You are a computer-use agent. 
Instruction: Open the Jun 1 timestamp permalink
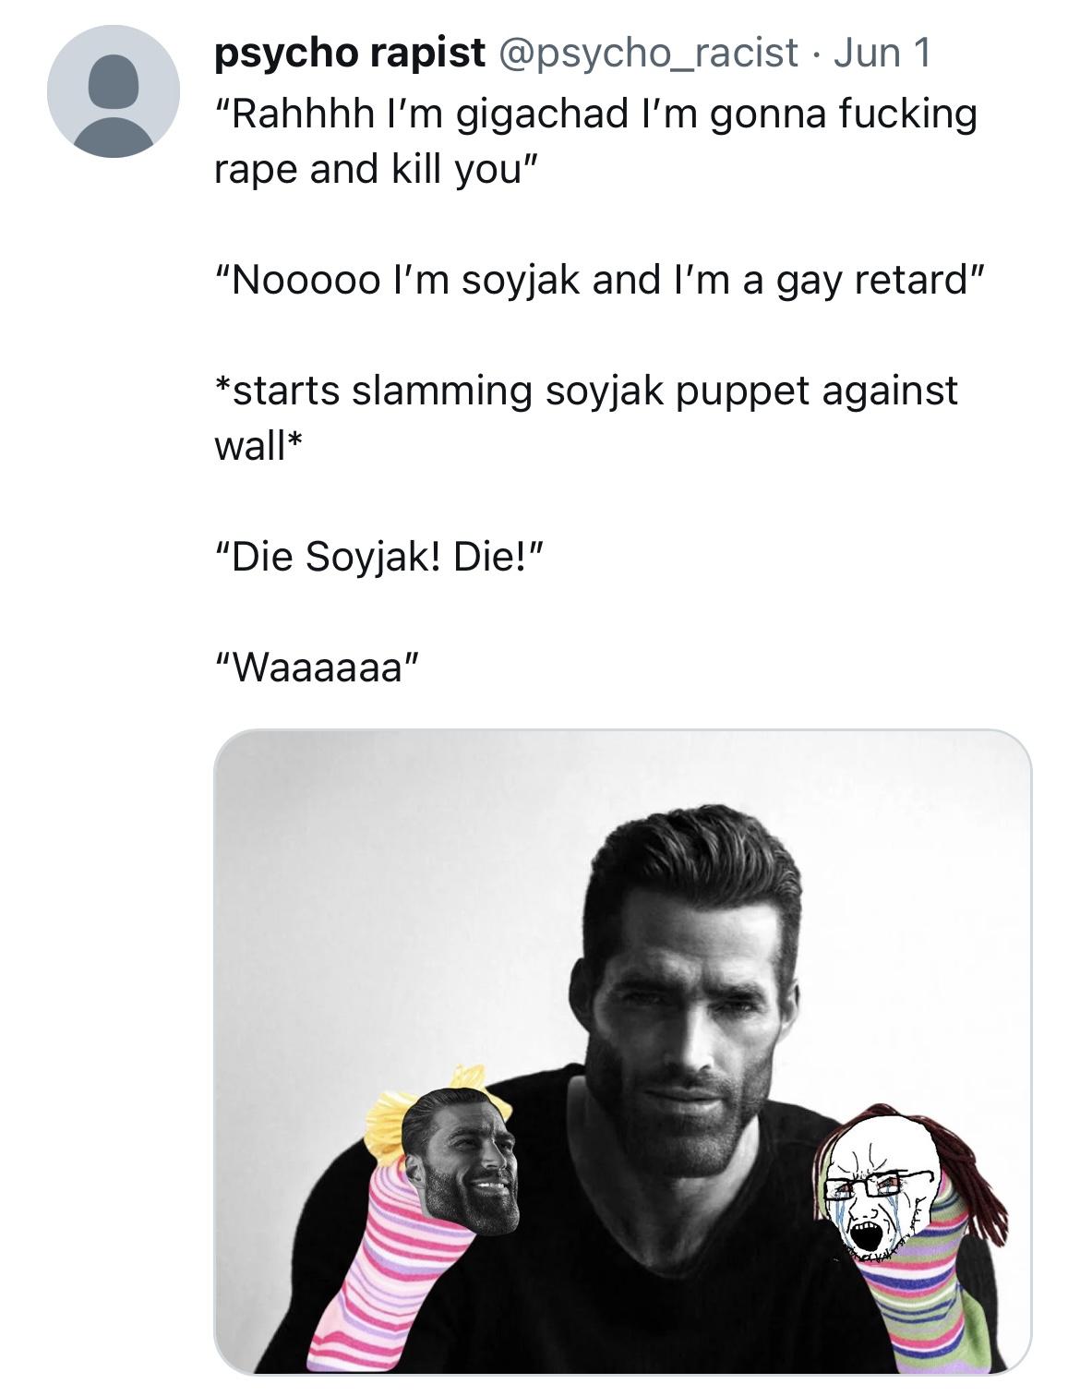(x=882, y=54)
